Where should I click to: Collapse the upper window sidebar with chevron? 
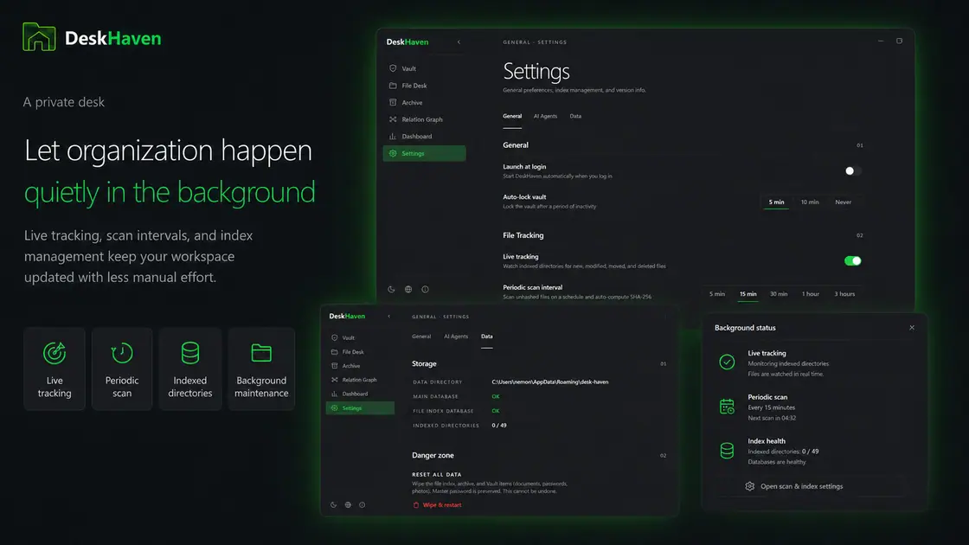459,42
